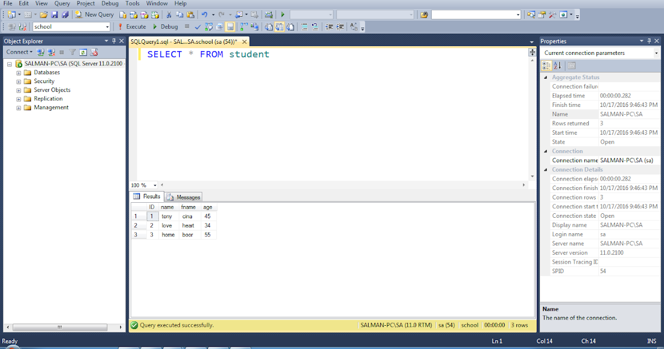Viewport: 664px width, 349px height.
Task: Refresh the Object Explorer
Action: pos(84,52)
